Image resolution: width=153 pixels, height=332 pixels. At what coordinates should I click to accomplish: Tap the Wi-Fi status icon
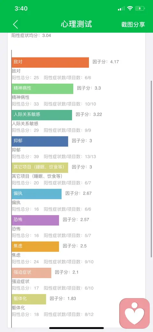click(130, 9)
